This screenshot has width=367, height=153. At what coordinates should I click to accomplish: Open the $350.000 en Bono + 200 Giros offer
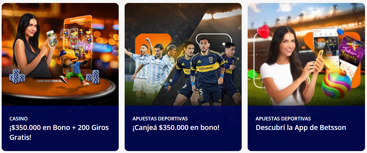point(59,132)
